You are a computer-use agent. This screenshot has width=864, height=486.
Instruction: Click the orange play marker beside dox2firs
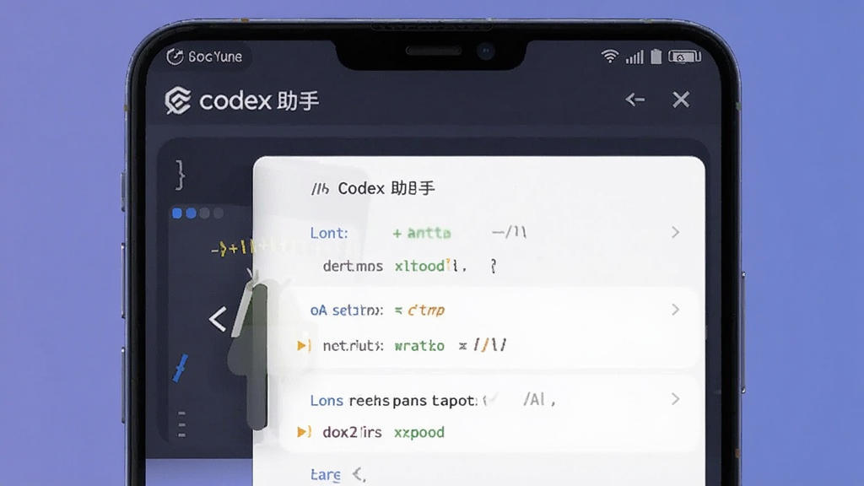pyautogui.click(x=303, y=431)
